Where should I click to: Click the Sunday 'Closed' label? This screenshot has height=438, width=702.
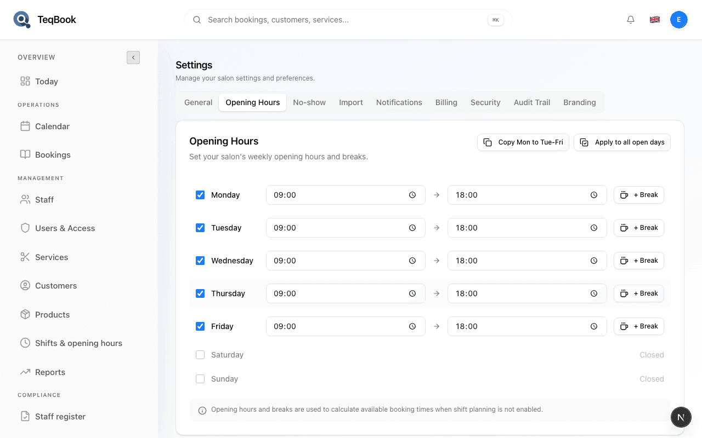click(652, 379)
